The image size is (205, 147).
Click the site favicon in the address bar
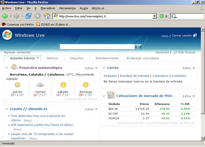point(56,16)
